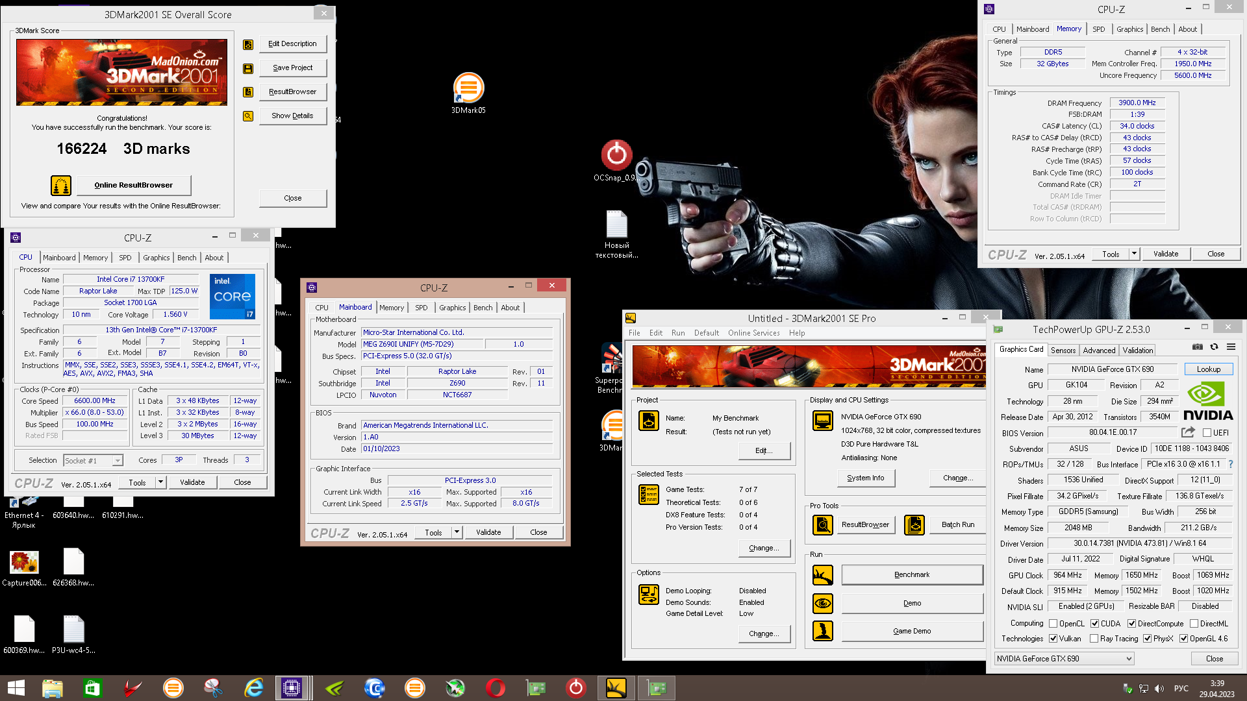Toggle the Vulkan checkbox in GPU-Z
Image resolution: width=1247 pixels, height=701 pixels.
(x=1053, y=639)
